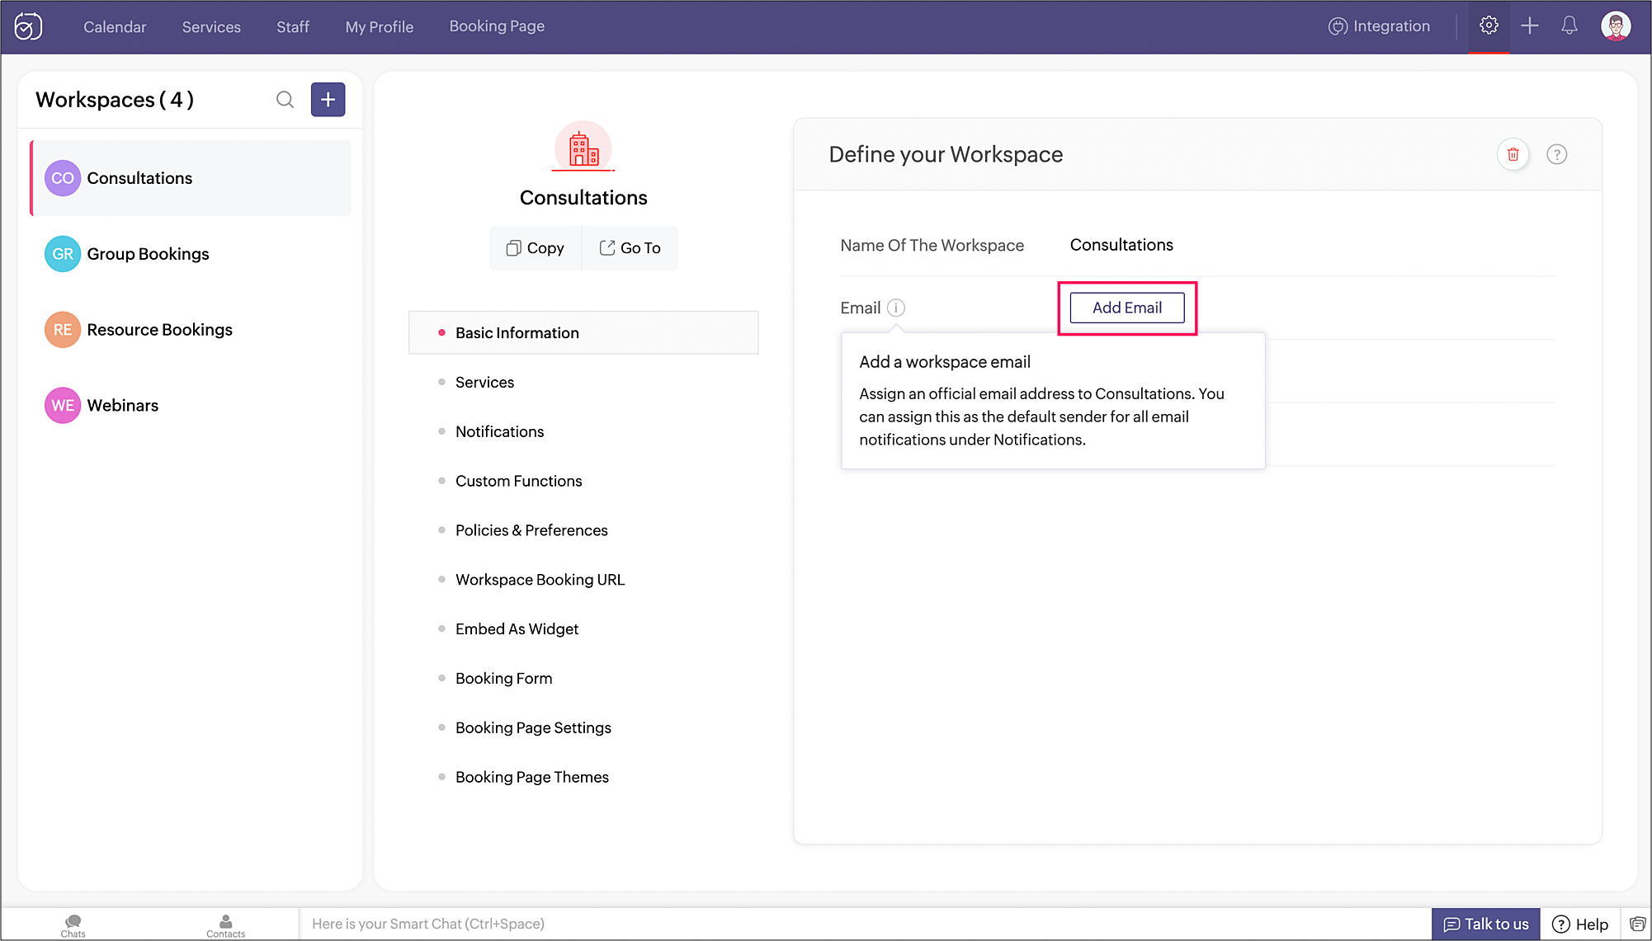Open the Chats icon in bottom bar
1652x941 pixels.
(73, 925)
